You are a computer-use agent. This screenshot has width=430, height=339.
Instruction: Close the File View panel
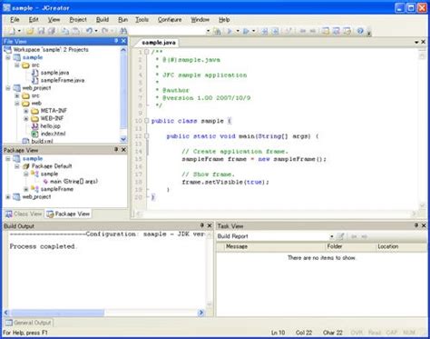point(123,41)
